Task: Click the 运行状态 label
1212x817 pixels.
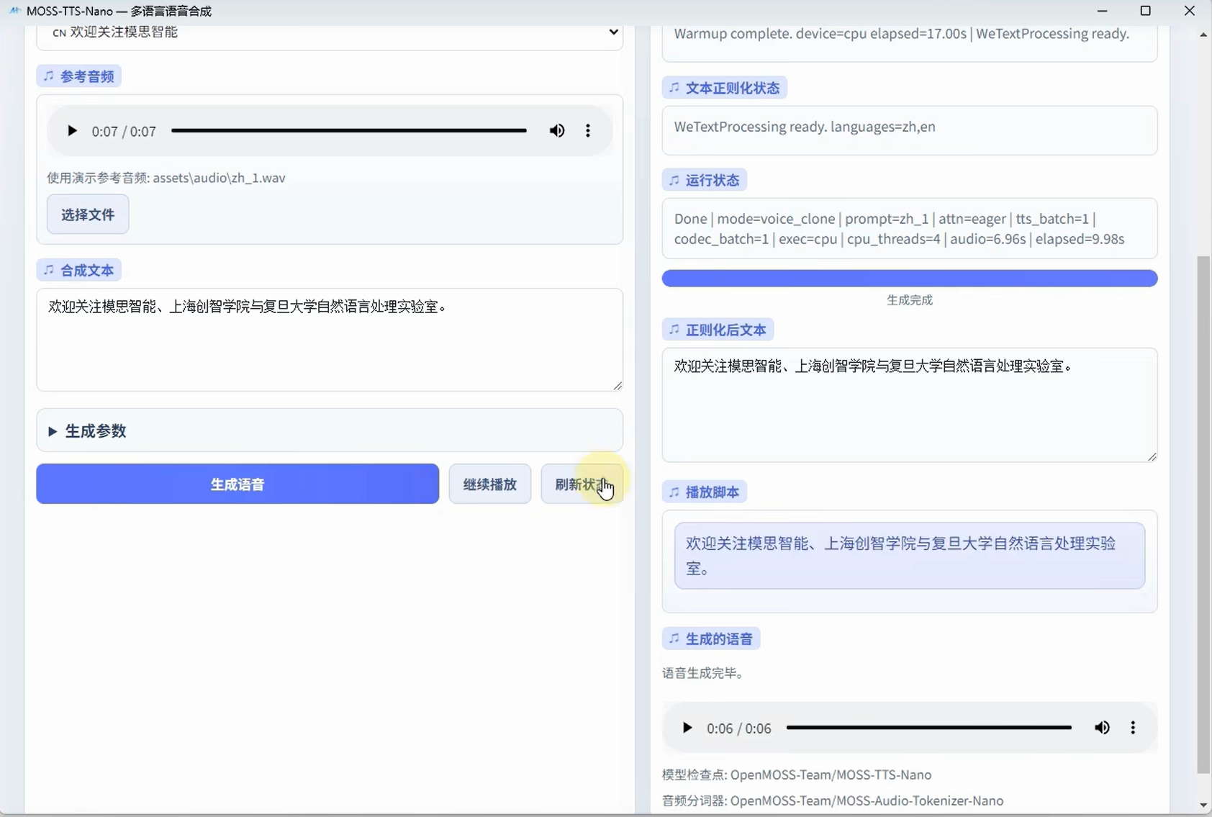Action: tap(705, 180)
